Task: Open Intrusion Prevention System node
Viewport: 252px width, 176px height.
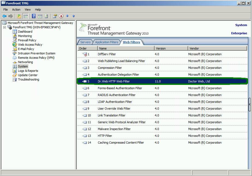Action: (x=37, y=53)
